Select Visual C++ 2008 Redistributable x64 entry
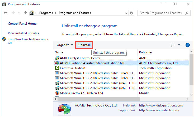The width and height of the screenshot is (194, 117). point(97,73)
